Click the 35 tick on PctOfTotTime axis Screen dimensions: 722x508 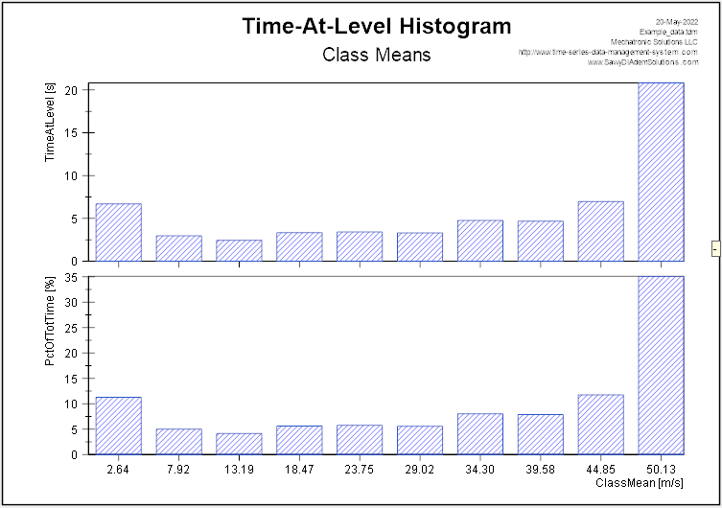pyautogui.click(x=72, y=277)
